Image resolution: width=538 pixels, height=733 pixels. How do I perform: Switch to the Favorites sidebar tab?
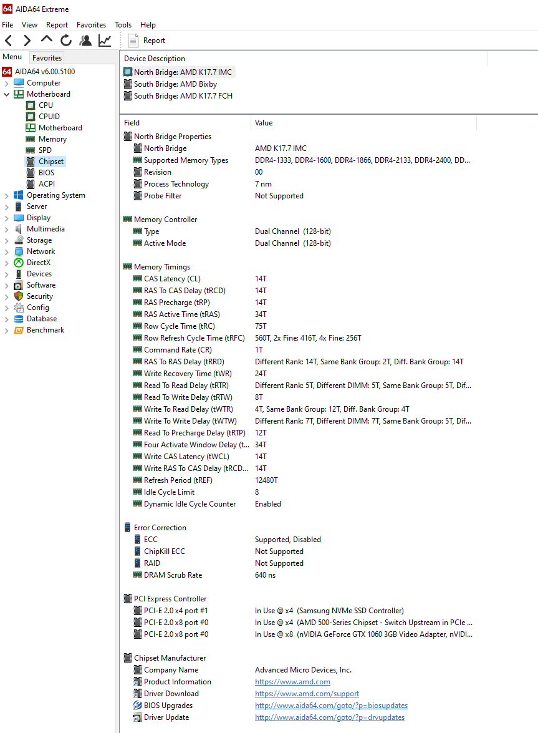click(47, 57)
